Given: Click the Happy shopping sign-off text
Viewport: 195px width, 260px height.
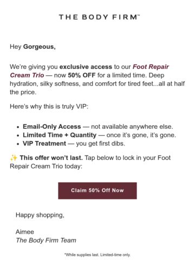Looking at the screenshot, I should tap(40, 215).
